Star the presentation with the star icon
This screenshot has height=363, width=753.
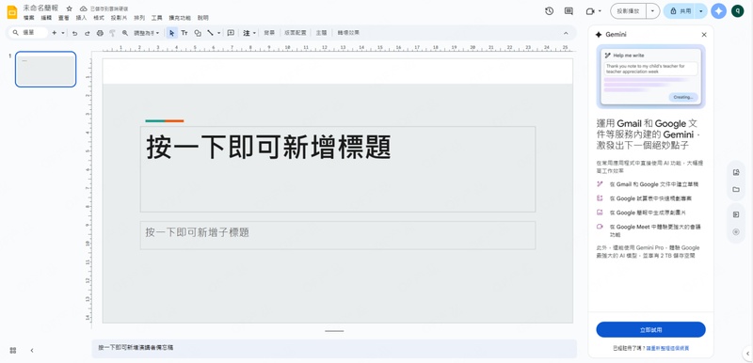click(69, 8)
